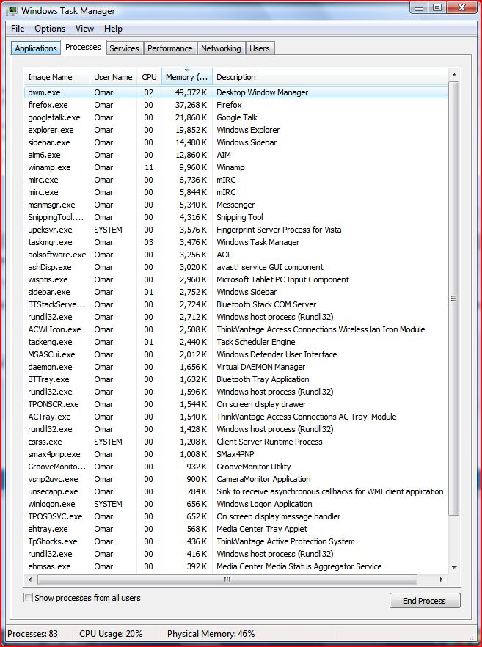Select the GrooveMonitor process row

(x=235, y=467)
